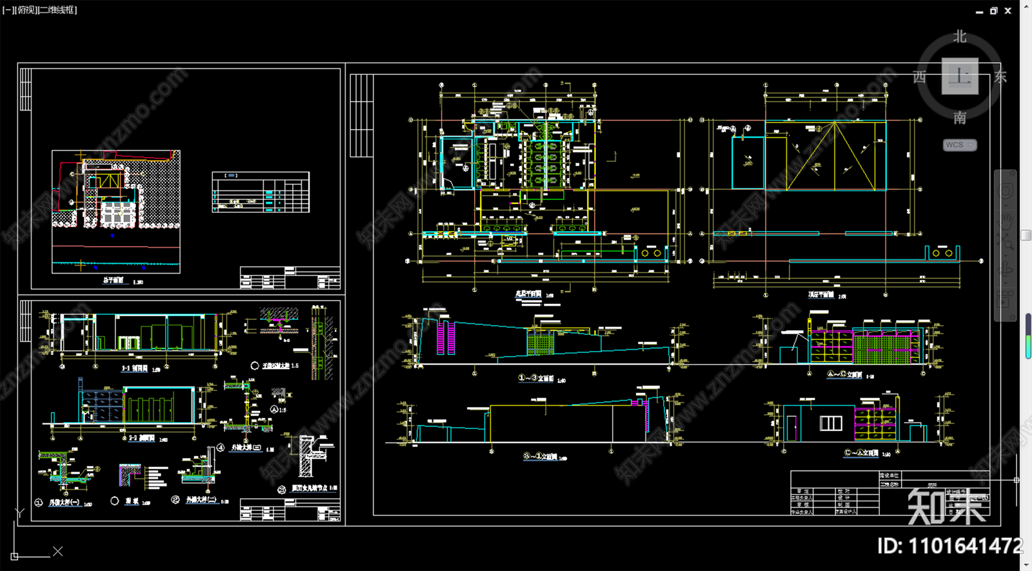Click the Zoom Extents magnifier icon
The width and height of the screenshot is (1032, 571).
[1006, 241]
